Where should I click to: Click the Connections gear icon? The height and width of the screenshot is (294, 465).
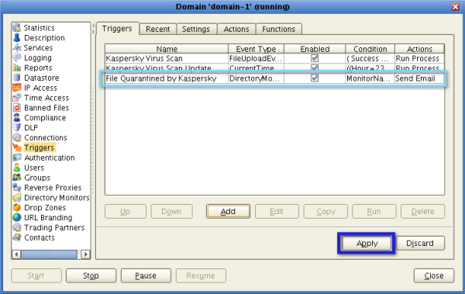click(17, 137)
